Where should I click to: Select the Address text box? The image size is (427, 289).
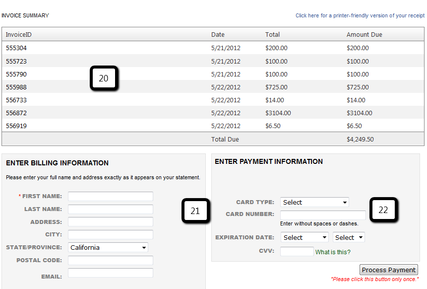tap(110, 222)
